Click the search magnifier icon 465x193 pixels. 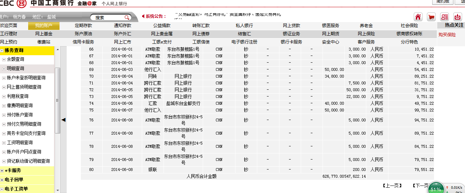pos(127,17)
